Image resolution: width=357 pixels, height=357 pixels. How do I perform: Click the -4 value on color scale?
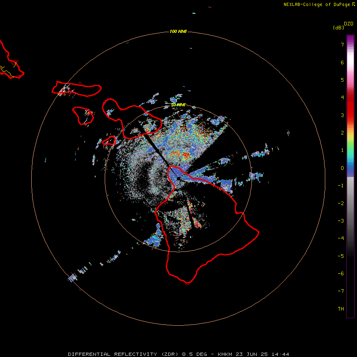tap(341, 238)
